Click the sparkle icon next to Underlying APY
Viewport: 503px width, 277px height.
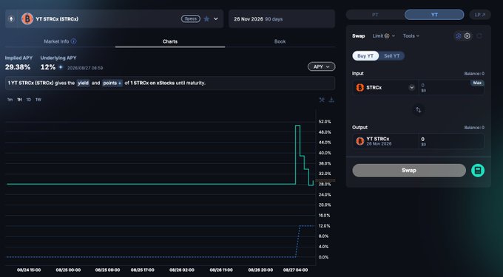pos(61,67)
